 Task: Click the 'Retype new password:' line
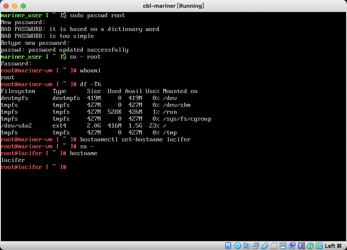(x=35, y=43)
